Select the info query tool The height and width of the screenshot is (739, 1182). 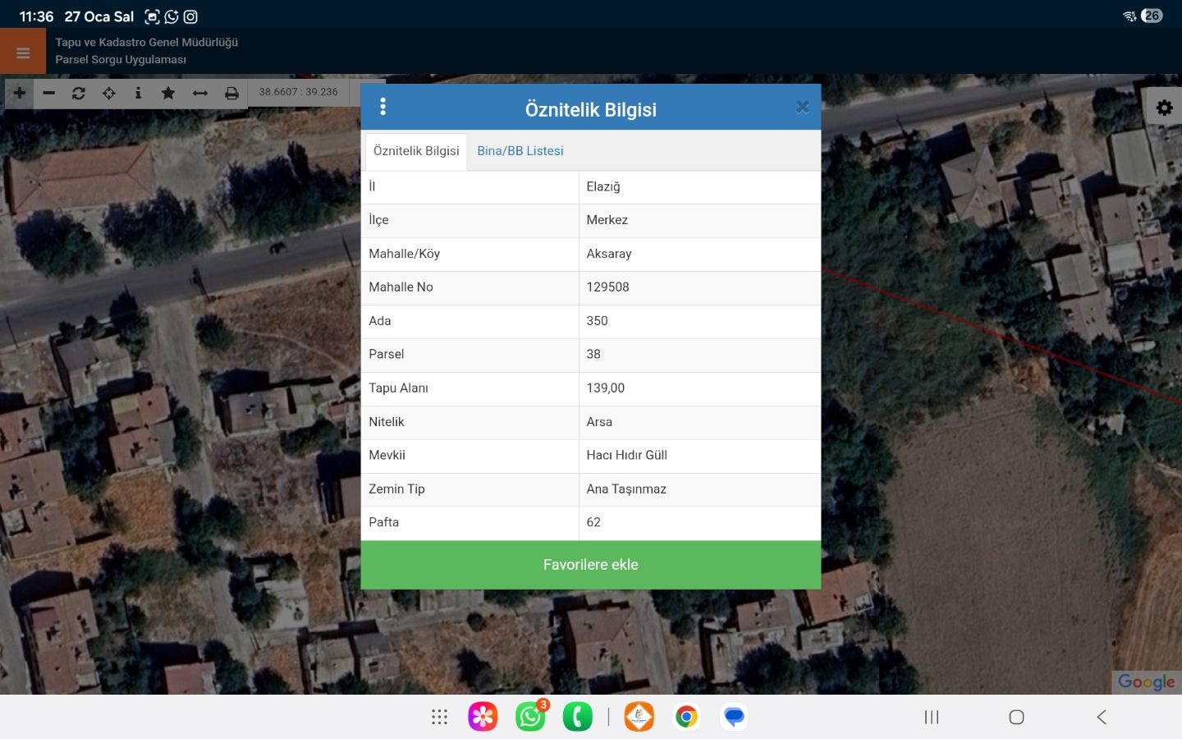(138, 93)
